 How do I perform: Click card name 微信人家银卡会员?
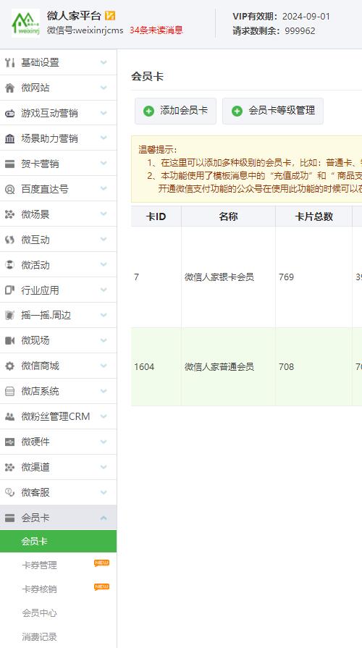(219, 277)
